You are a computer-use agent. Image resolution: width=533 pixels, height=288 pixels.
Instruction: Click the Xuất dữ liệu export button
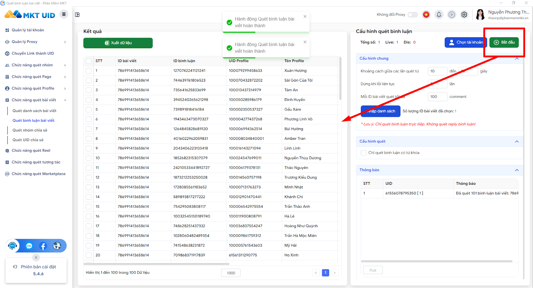click(118, 43)
